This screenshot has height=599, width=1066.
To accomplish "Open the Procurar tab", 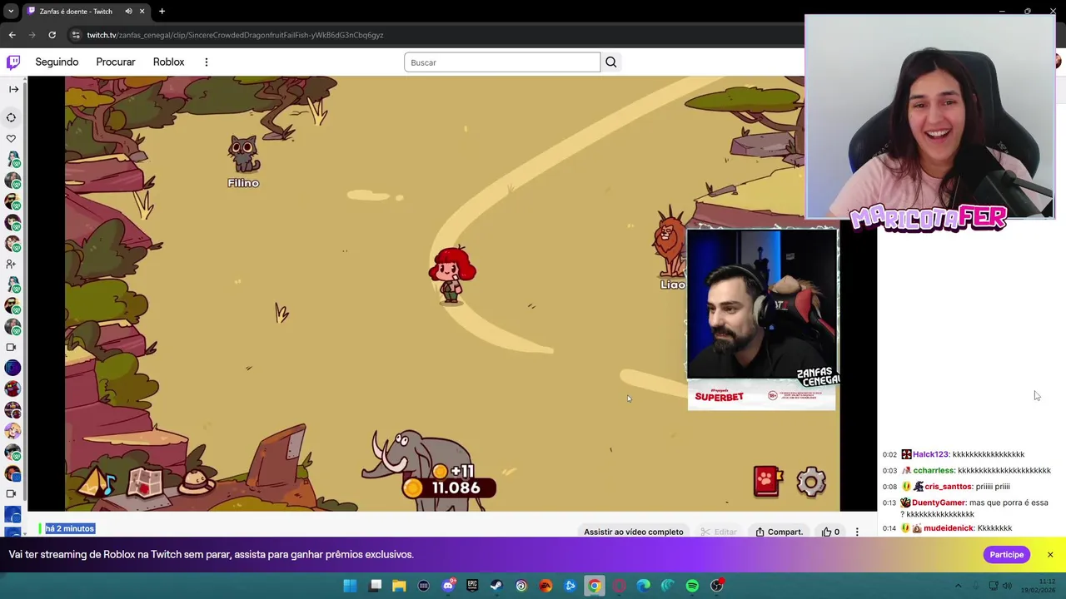I will click(116, 62).
